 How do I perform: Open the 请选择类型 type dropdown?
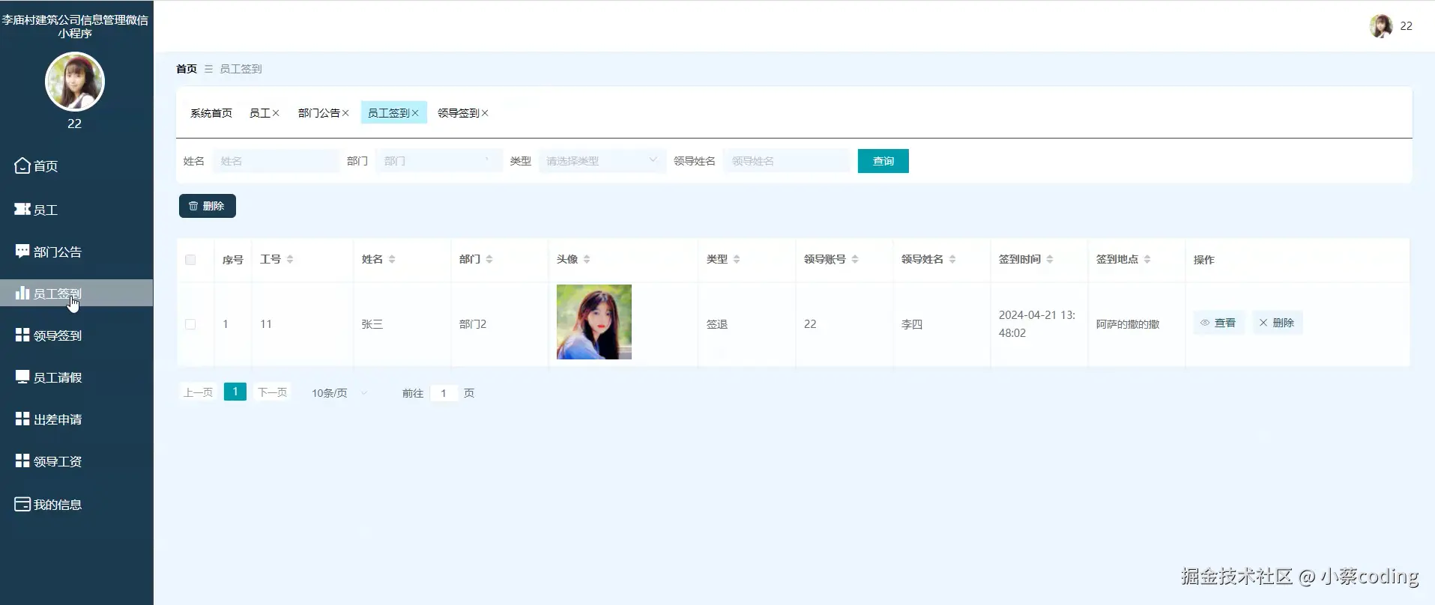coord(602,161)
